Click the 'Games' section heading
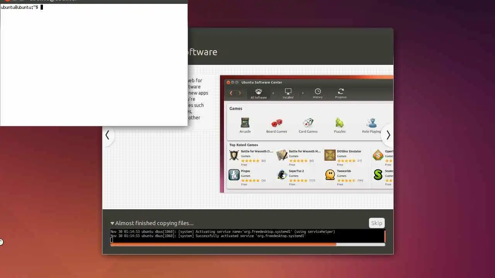The height and width of the screenshot is (278, 495). coord(236,108)
